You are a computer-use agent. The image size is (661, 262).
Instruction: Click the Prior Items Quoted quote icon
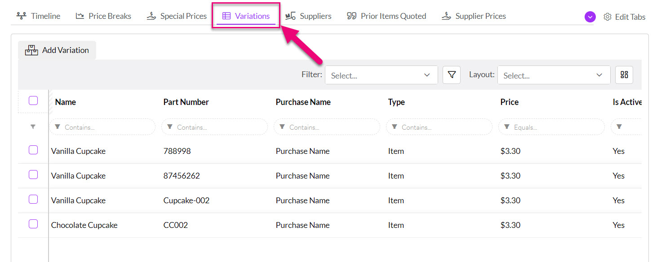point(352,16)
